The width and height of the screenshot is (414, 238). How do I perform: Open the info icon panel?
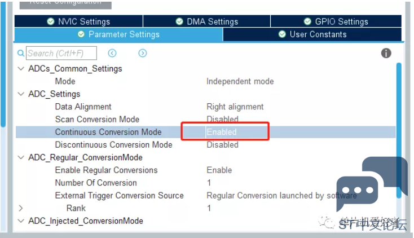pyautogui.click(x=386, y=53)
